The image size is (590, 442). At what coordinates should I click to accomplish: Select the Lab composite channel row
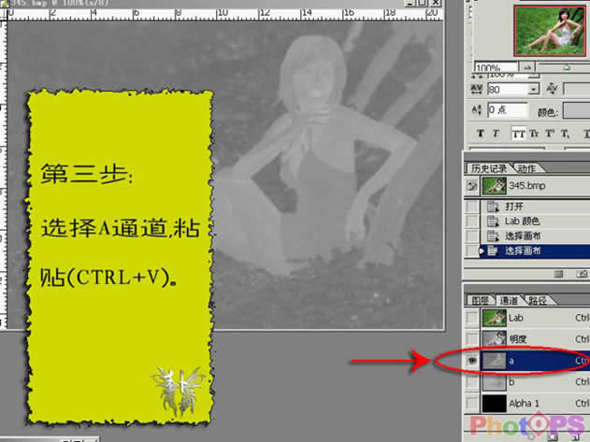point(535,318)
